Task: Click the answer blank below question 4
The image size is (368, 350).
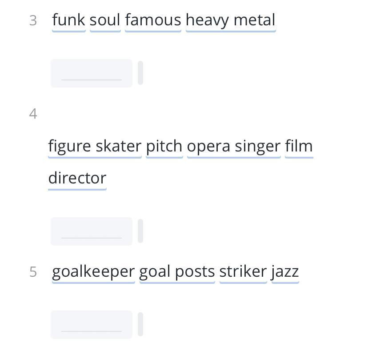Action: (91, 231)
